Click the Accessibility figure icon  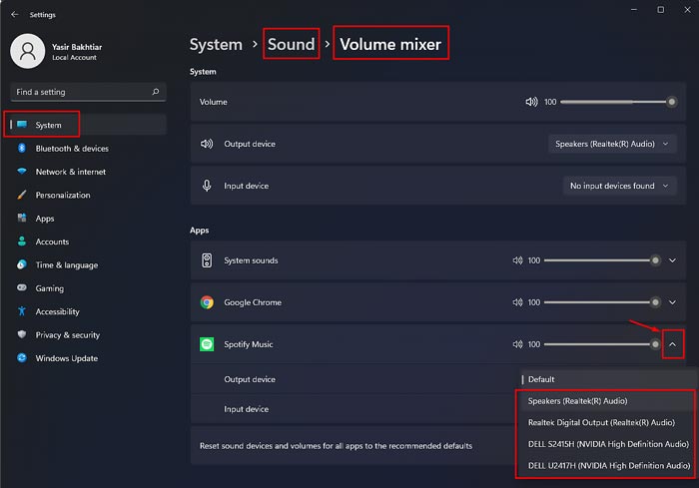(x=22, y=311)
